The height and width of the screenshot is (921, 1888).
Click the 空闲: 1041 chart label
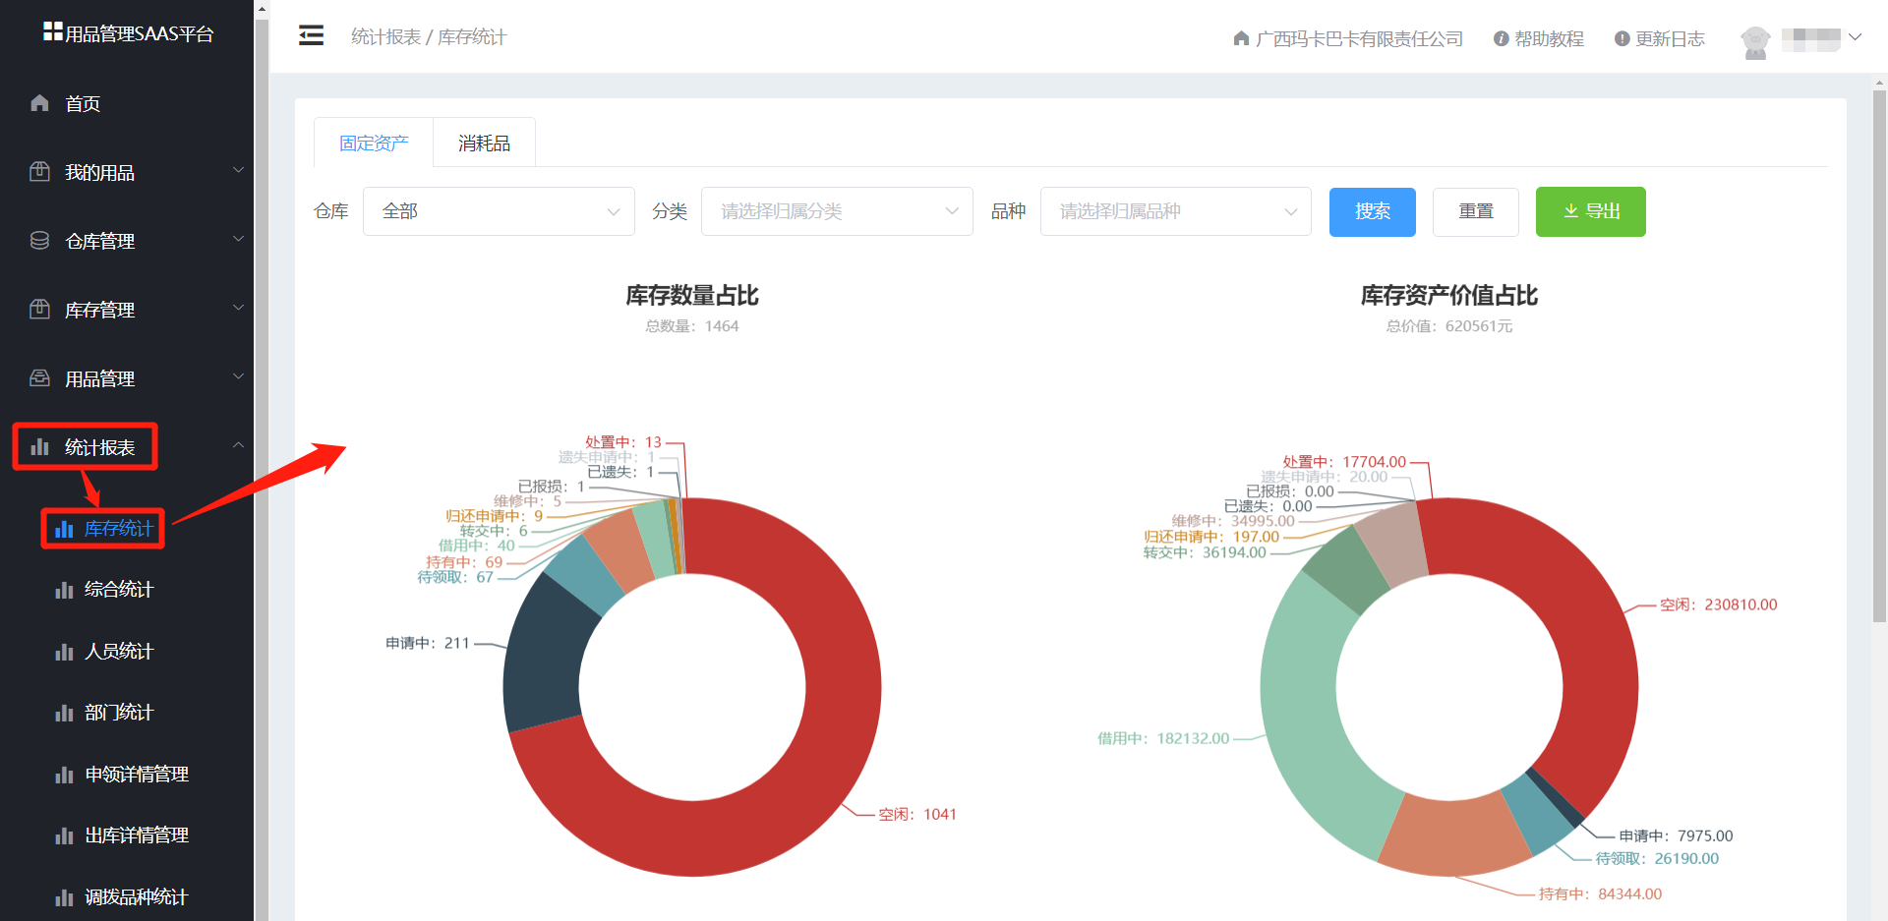click(916, 814)
